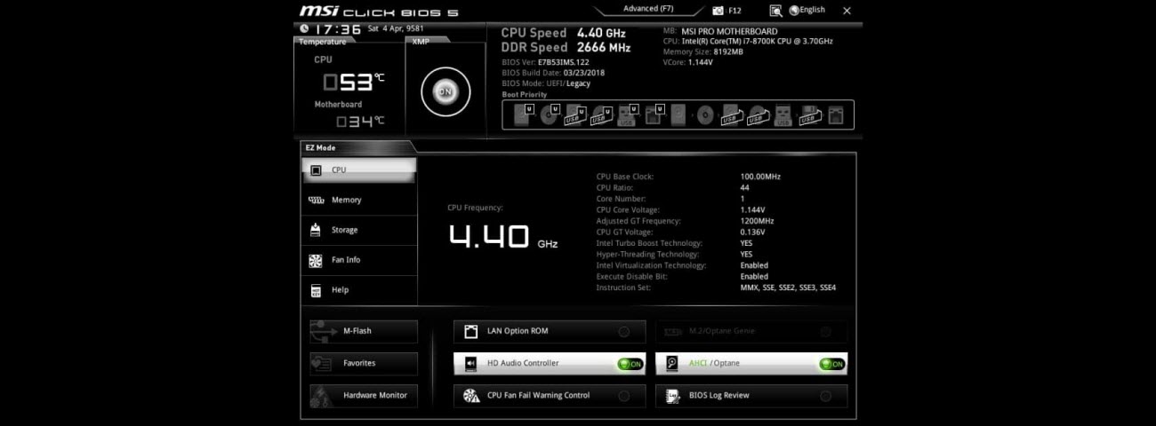This screenshot has height=426, width=1156.
Task: Select the legacy hard disk boot icon
Action: pos(678,115)
